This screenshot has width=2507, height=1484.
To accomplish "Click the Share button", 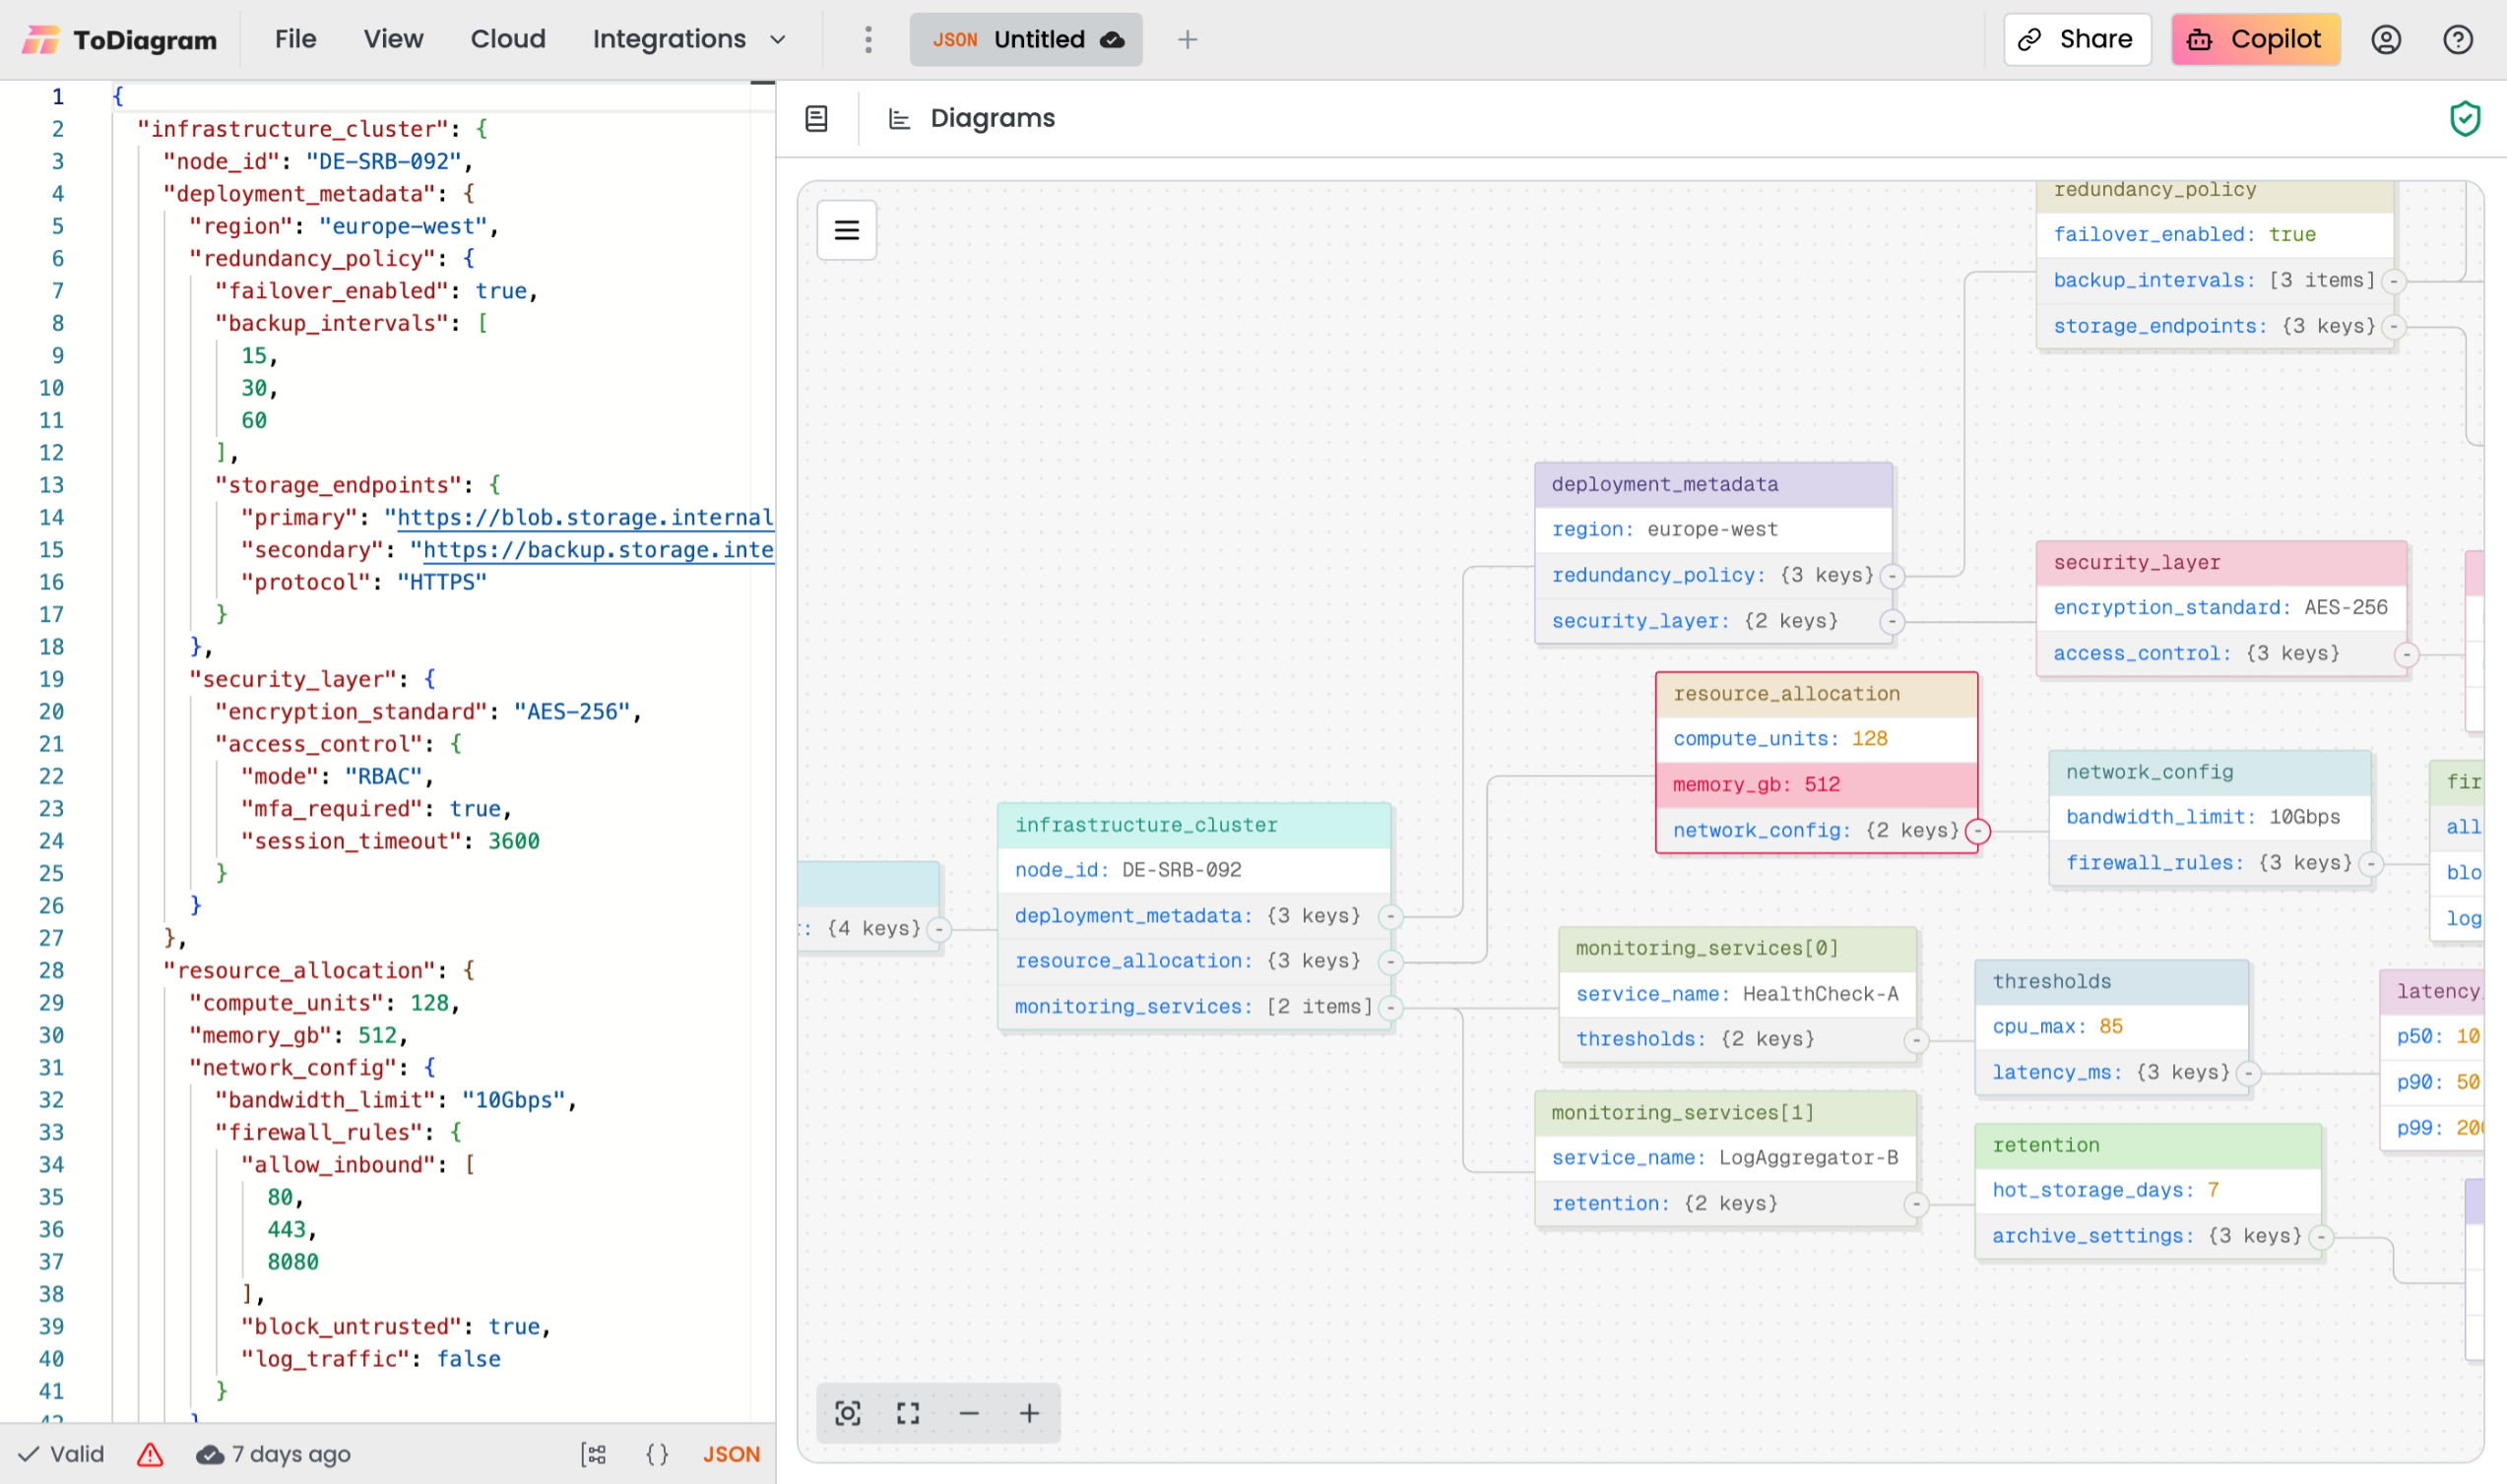I will [x=2077, y=39].
